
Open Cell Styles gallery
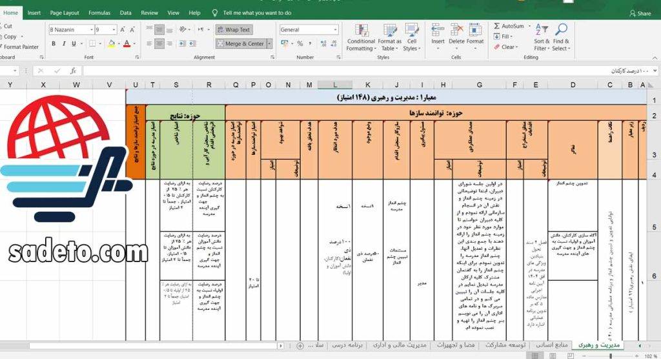tap(412, 37)
